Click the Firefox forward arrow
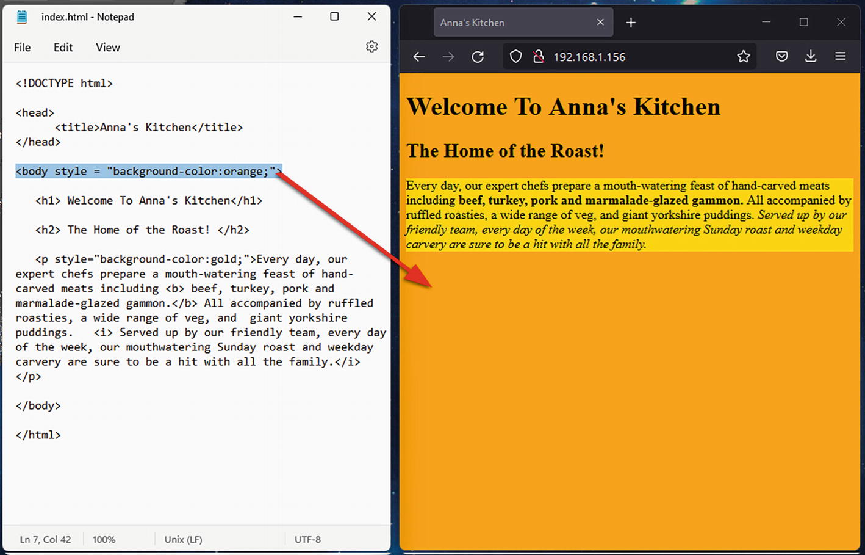 pyautogui.click(x=448, y=57)
